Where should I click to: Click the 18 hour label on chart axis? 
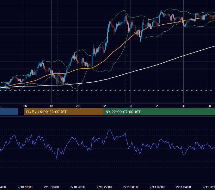(x=52, y=106)
